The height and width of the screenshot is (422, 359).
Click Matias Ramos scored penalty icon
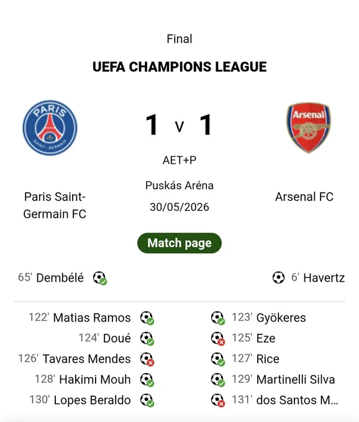147,318
